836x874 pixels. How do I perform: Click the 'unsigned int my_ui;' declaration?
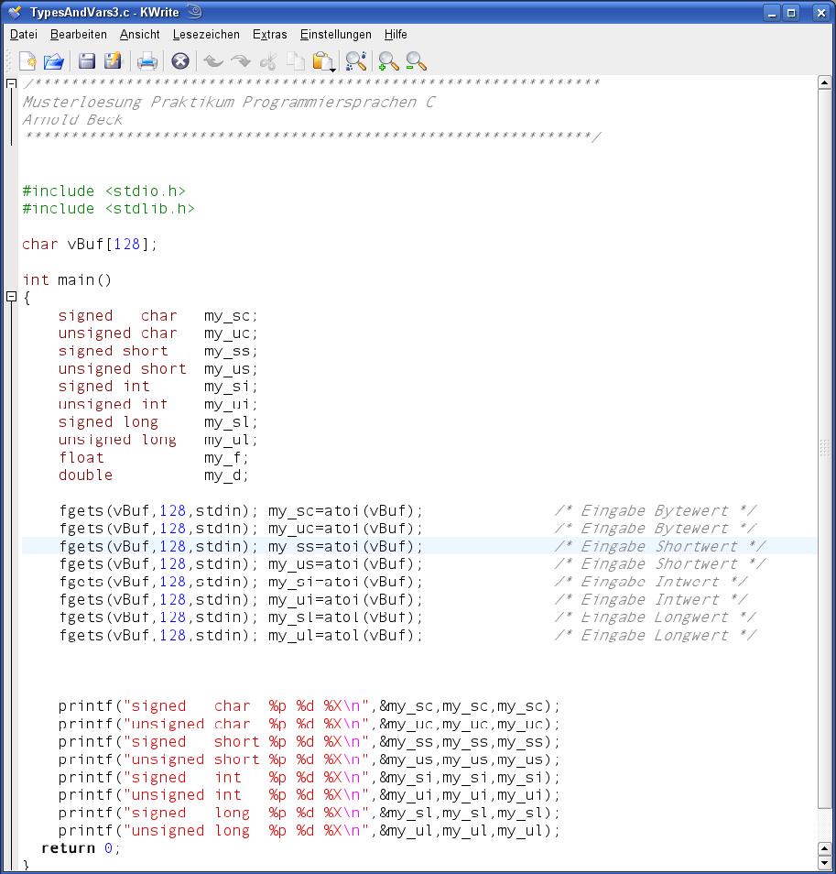click(x=158, y=405)
